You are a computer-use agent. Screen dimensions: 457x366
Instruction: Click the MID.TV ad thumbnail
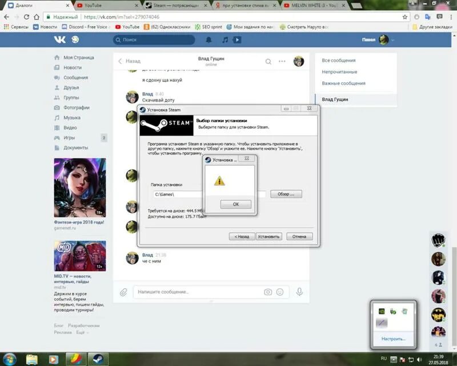point(80,256)
